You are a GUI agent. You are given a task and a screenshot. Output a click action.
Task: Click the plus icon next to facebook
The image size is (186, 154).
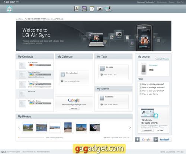coord(156,140)
